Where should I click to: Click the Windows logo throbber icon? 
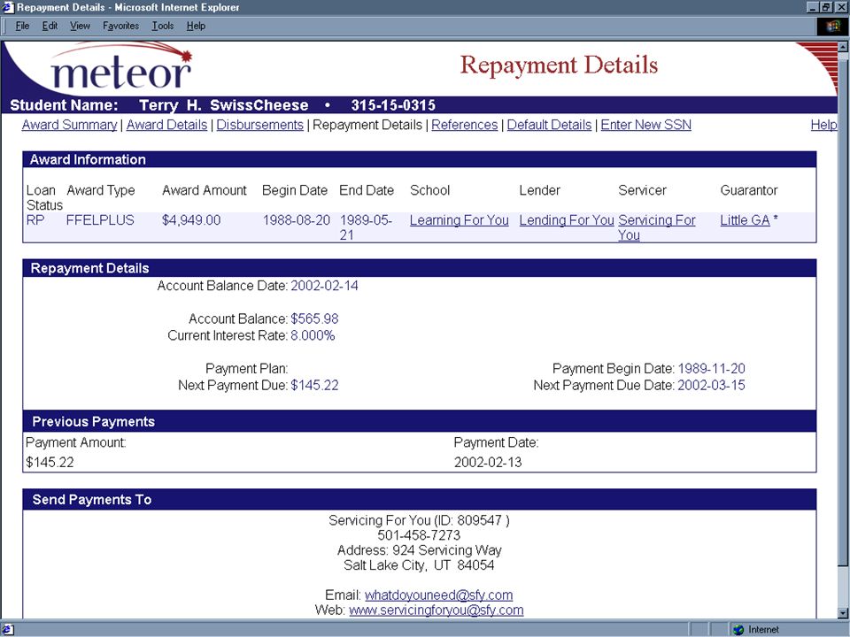pyautogui.click(x=832, y=26)
